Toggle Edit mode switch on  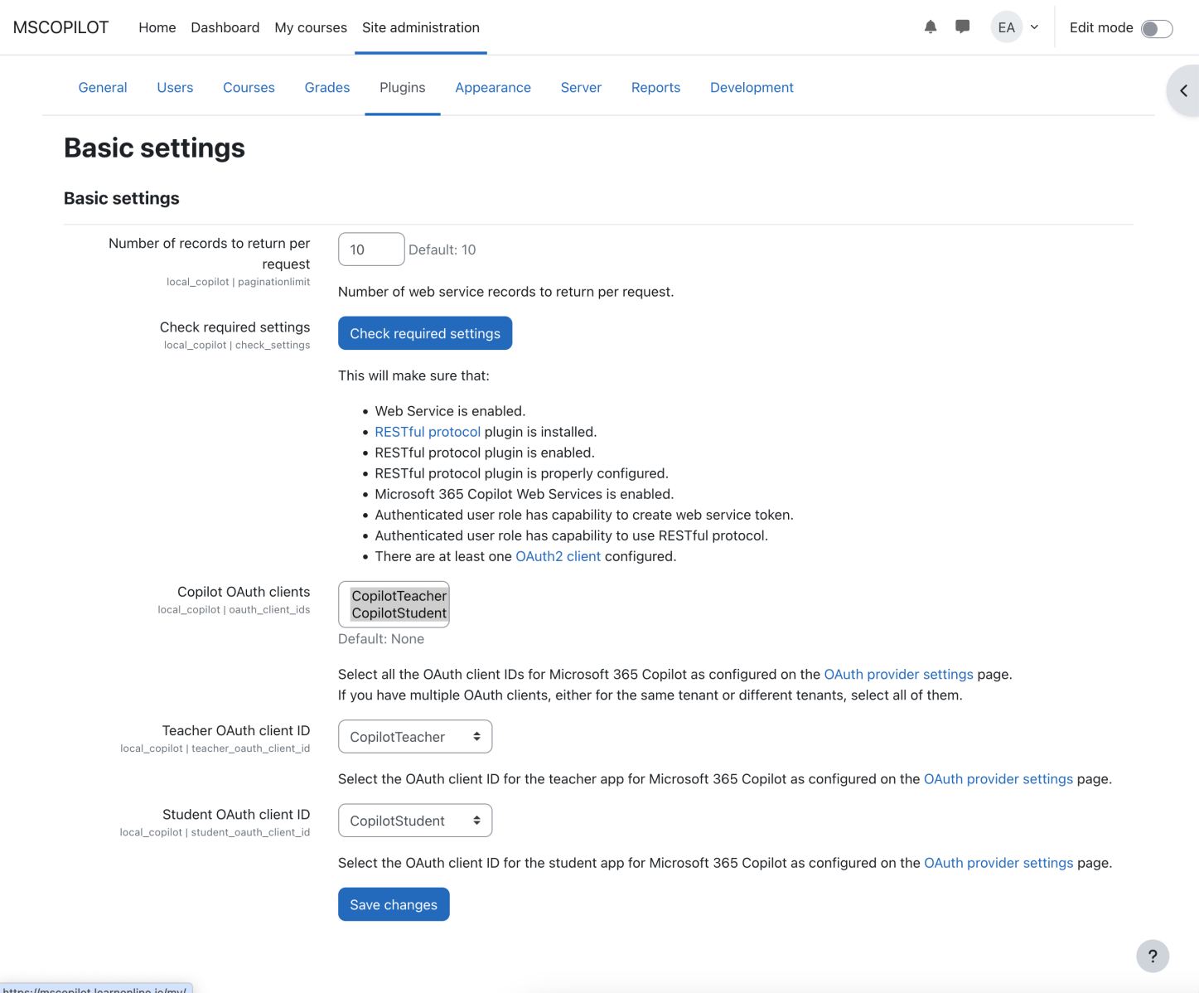pyautogui.click(x=1156, y=29)
